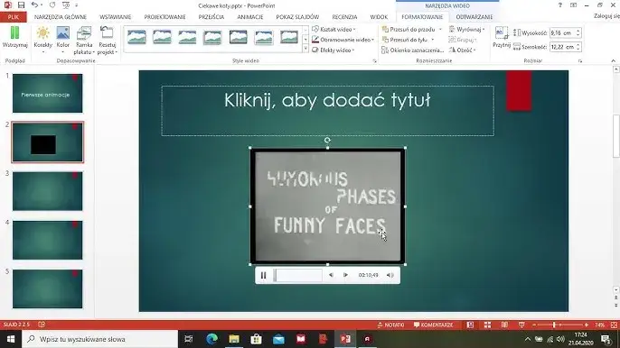Viewport: 620px width, 348px height.
Task: Open the Korekty corrections menu
Action: pos(43,41)
